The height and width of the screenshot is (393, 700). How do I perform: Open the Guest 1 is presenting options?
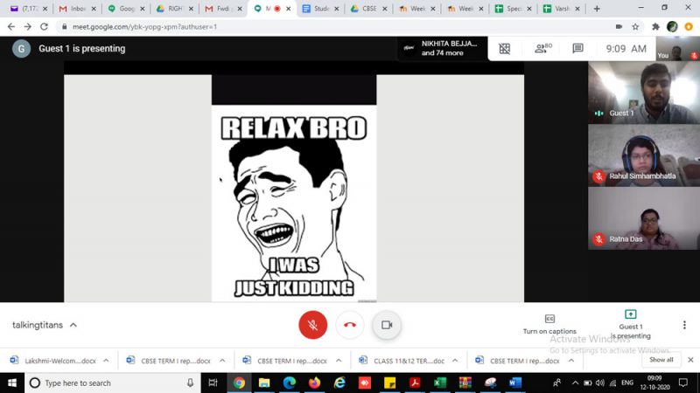tap(630, 325)
